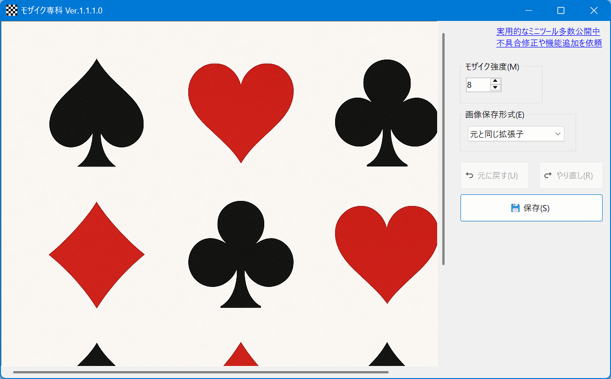Click the undo arrow icon

coord(470,175)
